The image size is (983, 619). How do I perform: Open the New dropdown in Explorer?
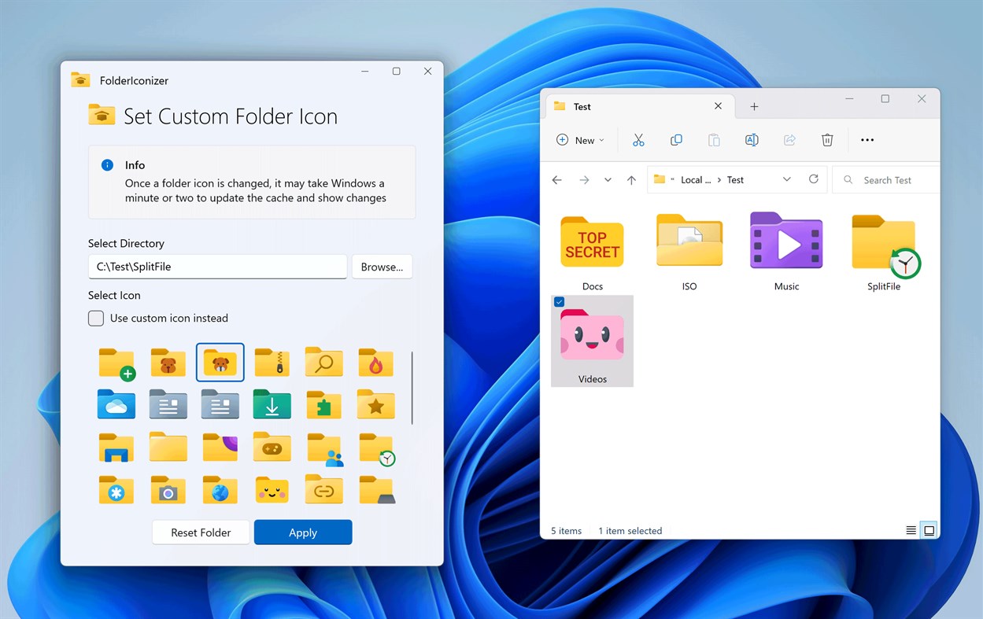580,139
